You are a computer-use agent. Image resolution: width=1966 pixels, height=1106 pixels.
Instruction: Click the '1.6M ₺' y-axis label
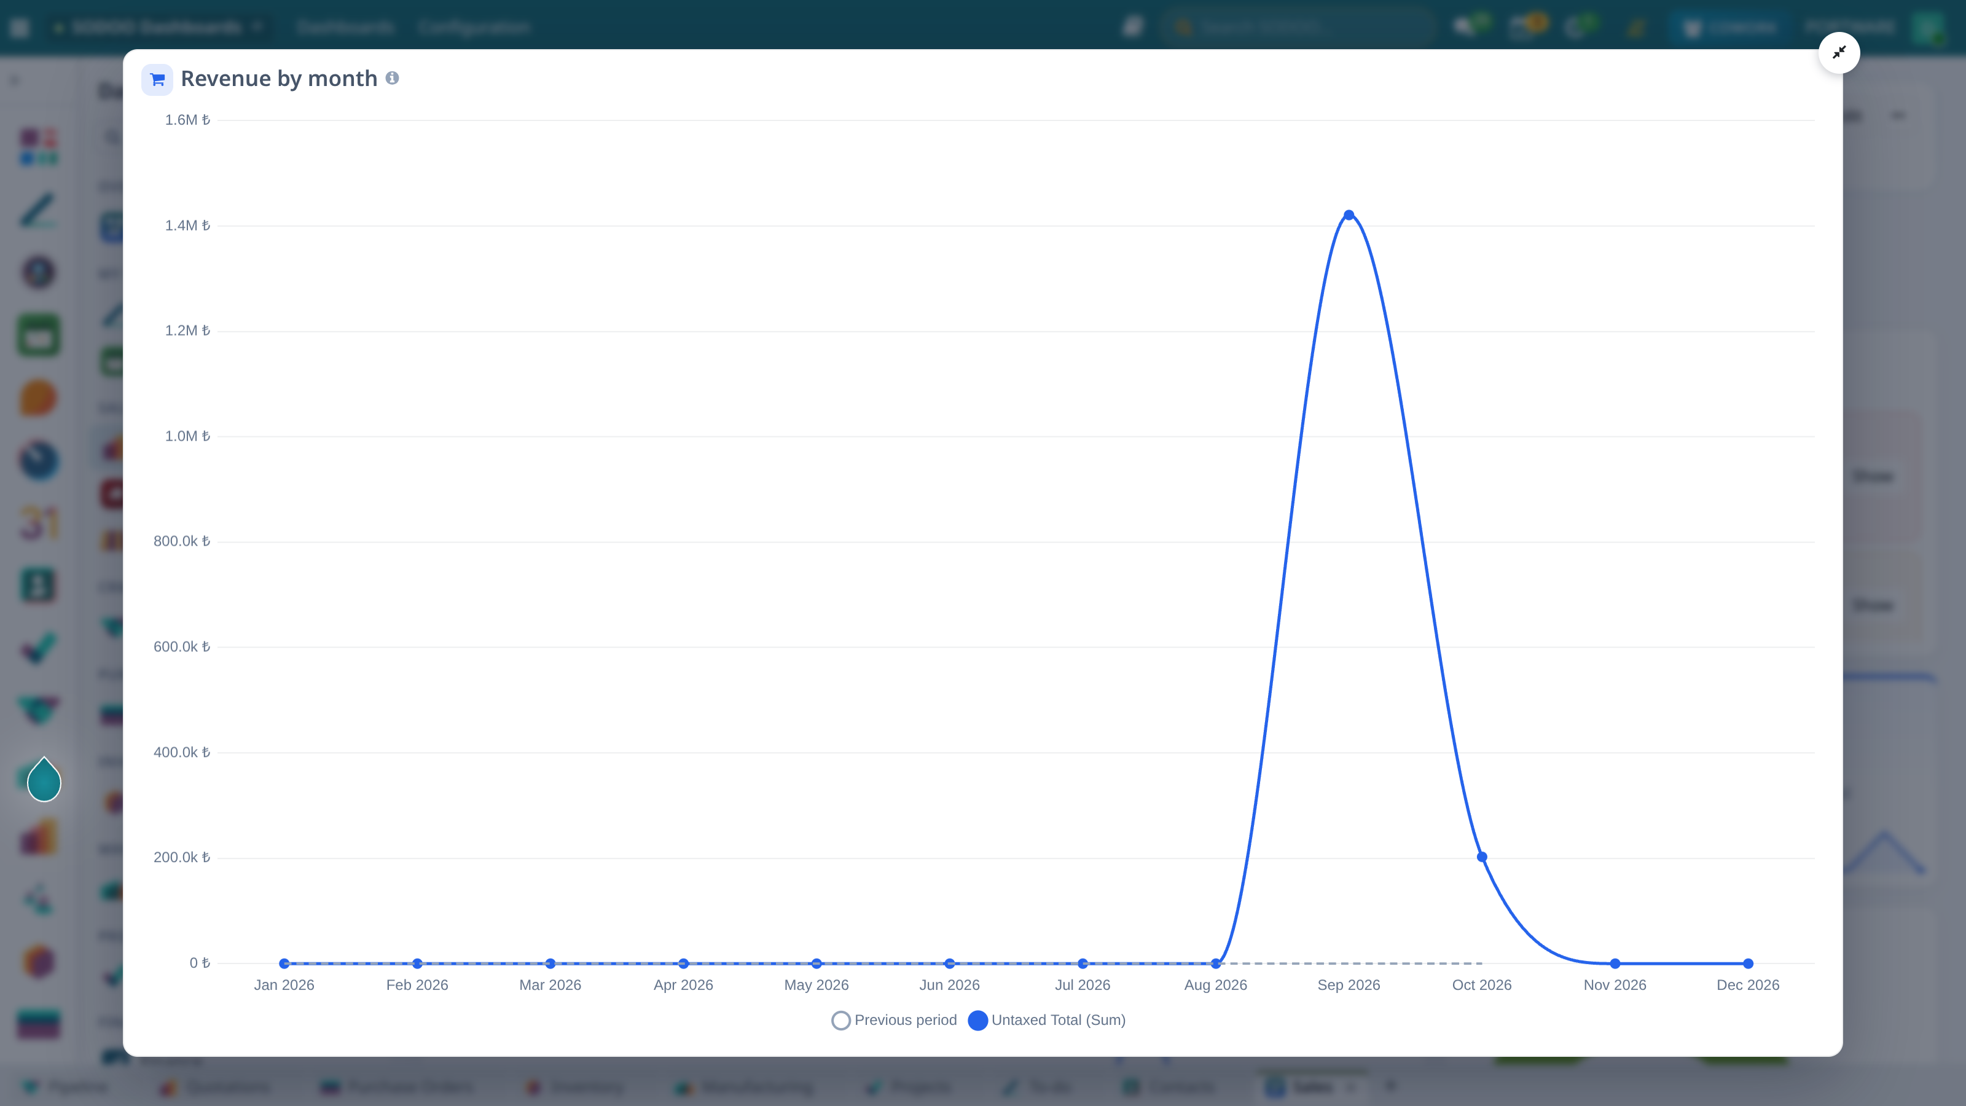point(187,120)
